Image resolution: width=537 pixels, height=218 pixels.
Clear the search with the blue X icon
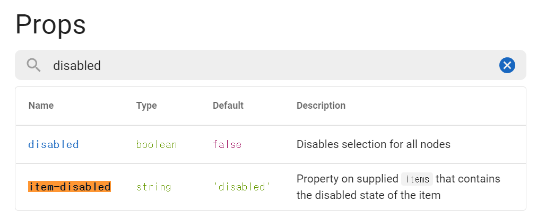[x=507, y=65]
